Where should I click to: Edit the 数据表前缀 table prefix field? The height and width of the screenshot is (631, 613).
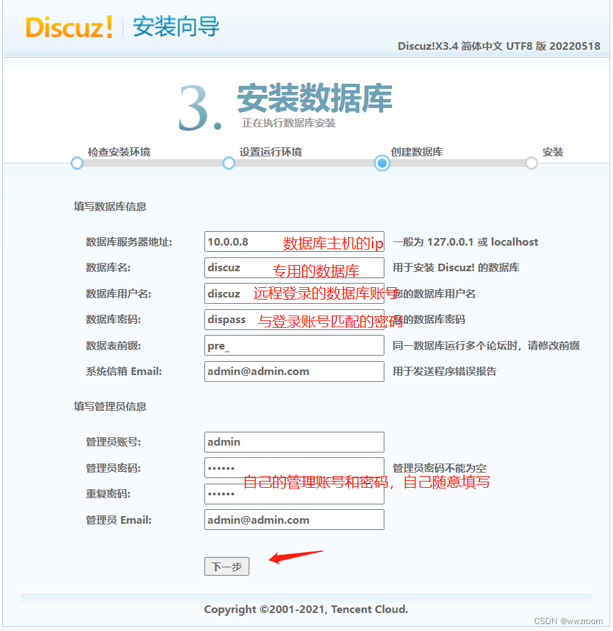pyautogui.click(x=294, y=345)
